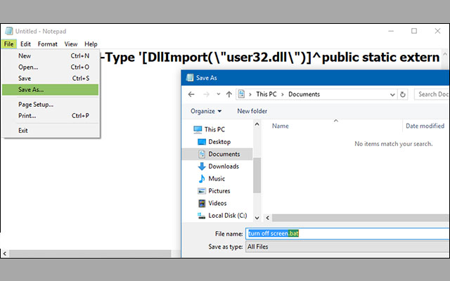The height and width of the screenshot is (281, 450).
Task: Open Pictures folder in navigation pane
Action: point(219,191)
